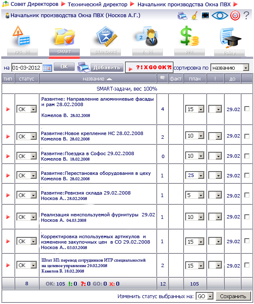
Task: Click red arrow in Перестановка оборудования row
Action: [8, 175]
